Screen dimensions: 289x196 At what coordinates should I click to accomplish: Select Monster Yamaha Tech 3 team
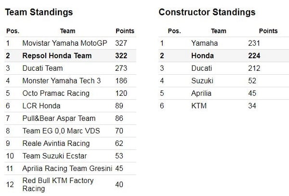tap(62, 81)
